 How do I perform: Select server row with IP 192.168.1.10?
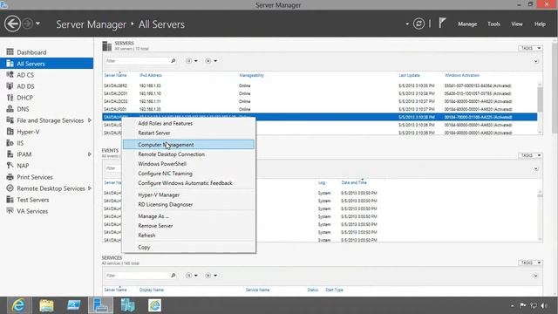point(320,93)
